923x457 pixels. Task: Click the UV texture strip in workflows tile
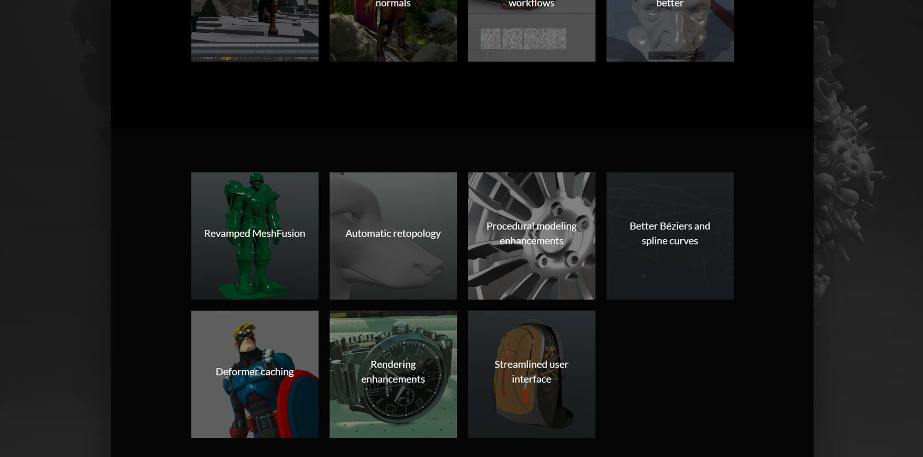tap(523, 39)
